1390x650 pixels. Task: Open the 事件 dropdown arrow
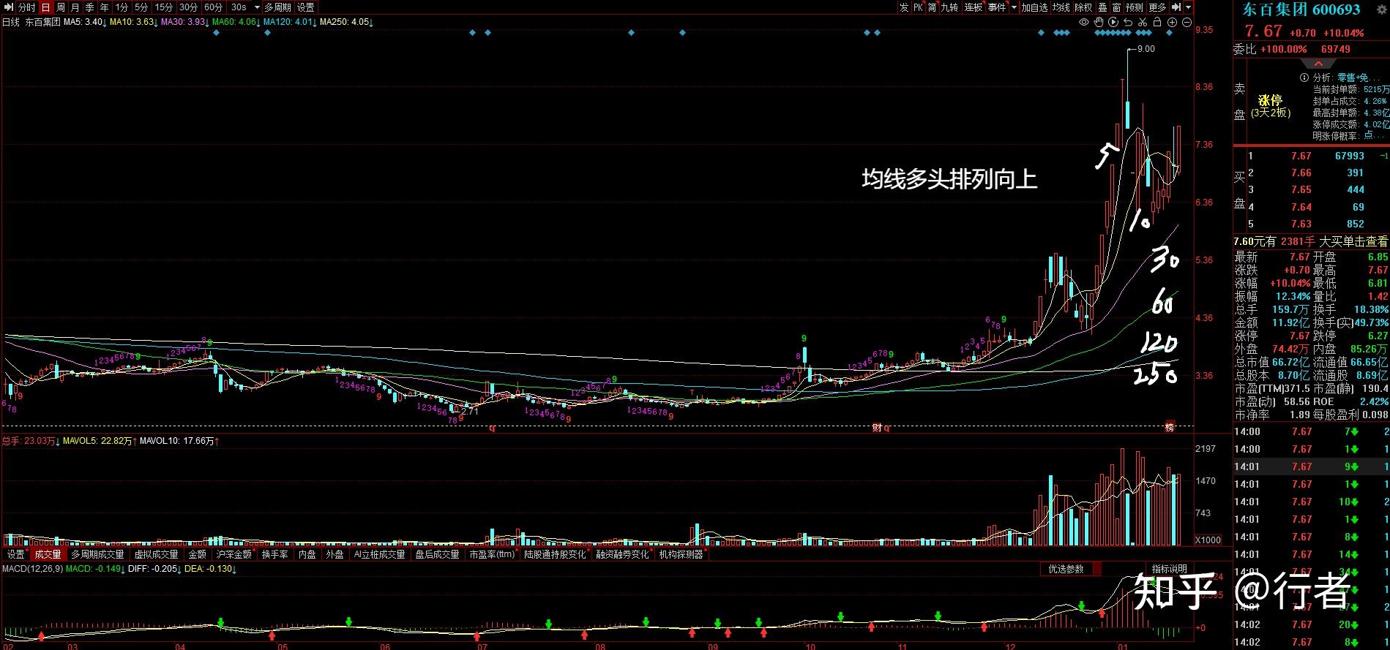1014,7
